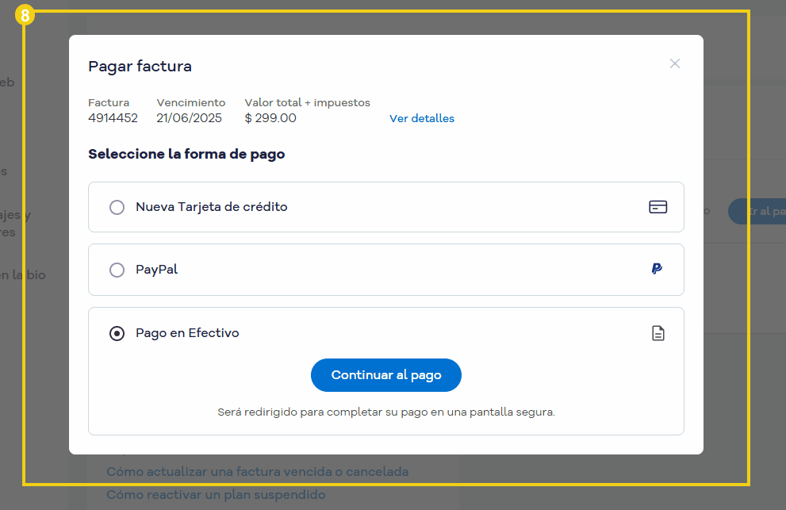Click the Vencimiento label
Image resolution: width=786 pixels, height=510 pixels.
191,103
